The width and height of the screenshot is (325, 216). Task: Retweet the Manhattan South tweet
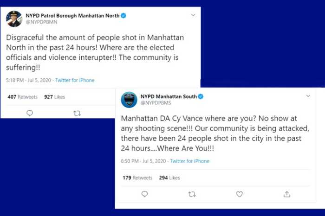click(x=192, y=194)
